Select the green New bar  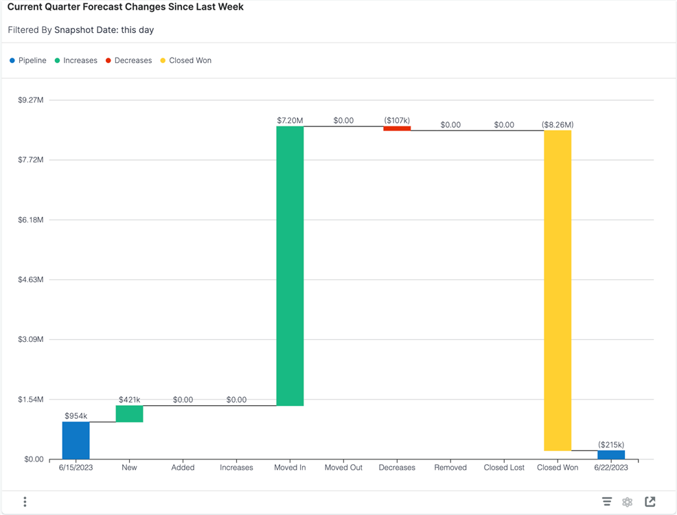[x=129, y=413]
